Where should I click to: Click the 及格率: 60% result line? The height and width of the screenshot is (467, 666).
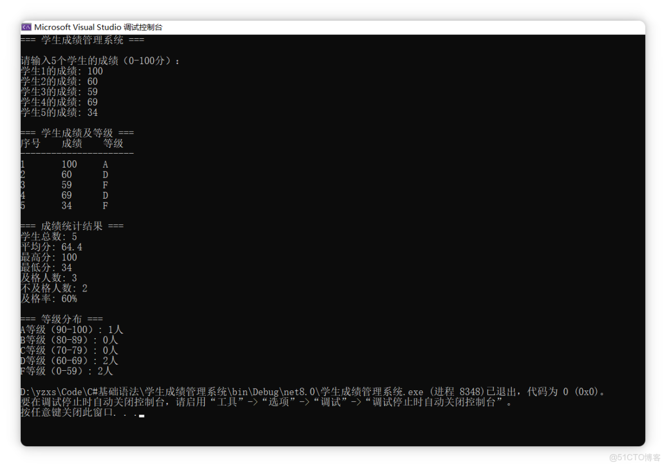49,298
